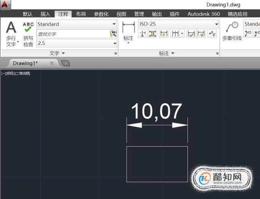Image resolution: width=260 pixels, height=199 pixels.
Task: Click the dimension update icon
Action: point(201,34)
